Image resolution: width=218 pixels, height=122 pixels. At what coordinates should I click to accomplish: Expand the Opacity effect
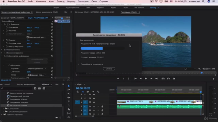(x=2, y=50)
